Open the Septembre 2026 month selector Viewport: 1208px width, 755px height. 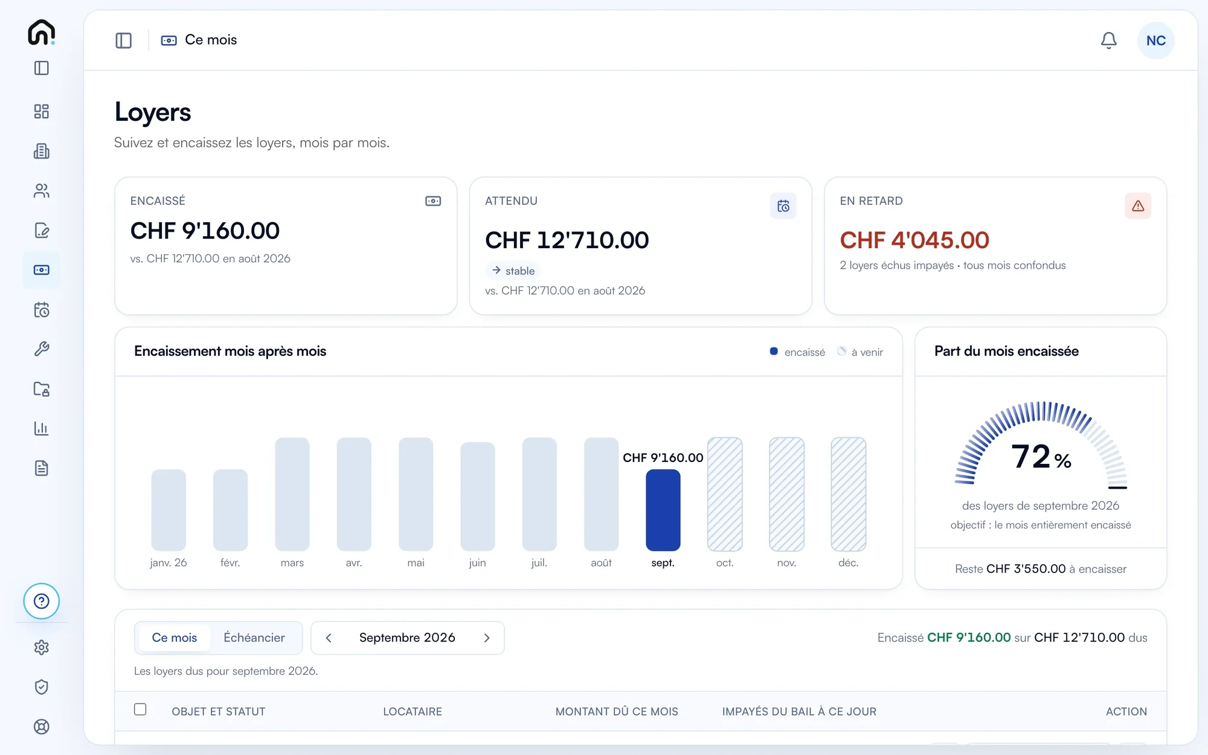pos(407,638)
